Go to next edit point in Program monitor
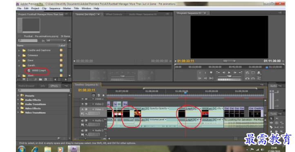This screenshot has width=295, height=152. pyautogui.click(x=241, y=73)
